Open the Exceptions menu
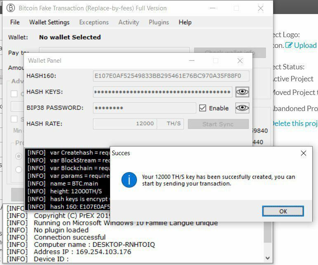Viewport: 318px width, 265px height. (x=94, y=22)
